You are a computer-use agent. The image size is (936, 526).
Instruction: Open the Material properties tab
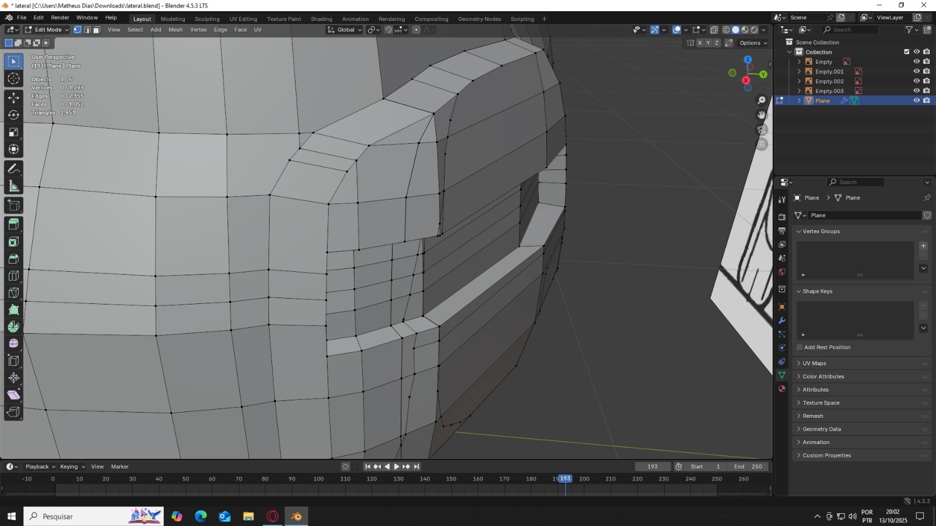coord(782,389)
